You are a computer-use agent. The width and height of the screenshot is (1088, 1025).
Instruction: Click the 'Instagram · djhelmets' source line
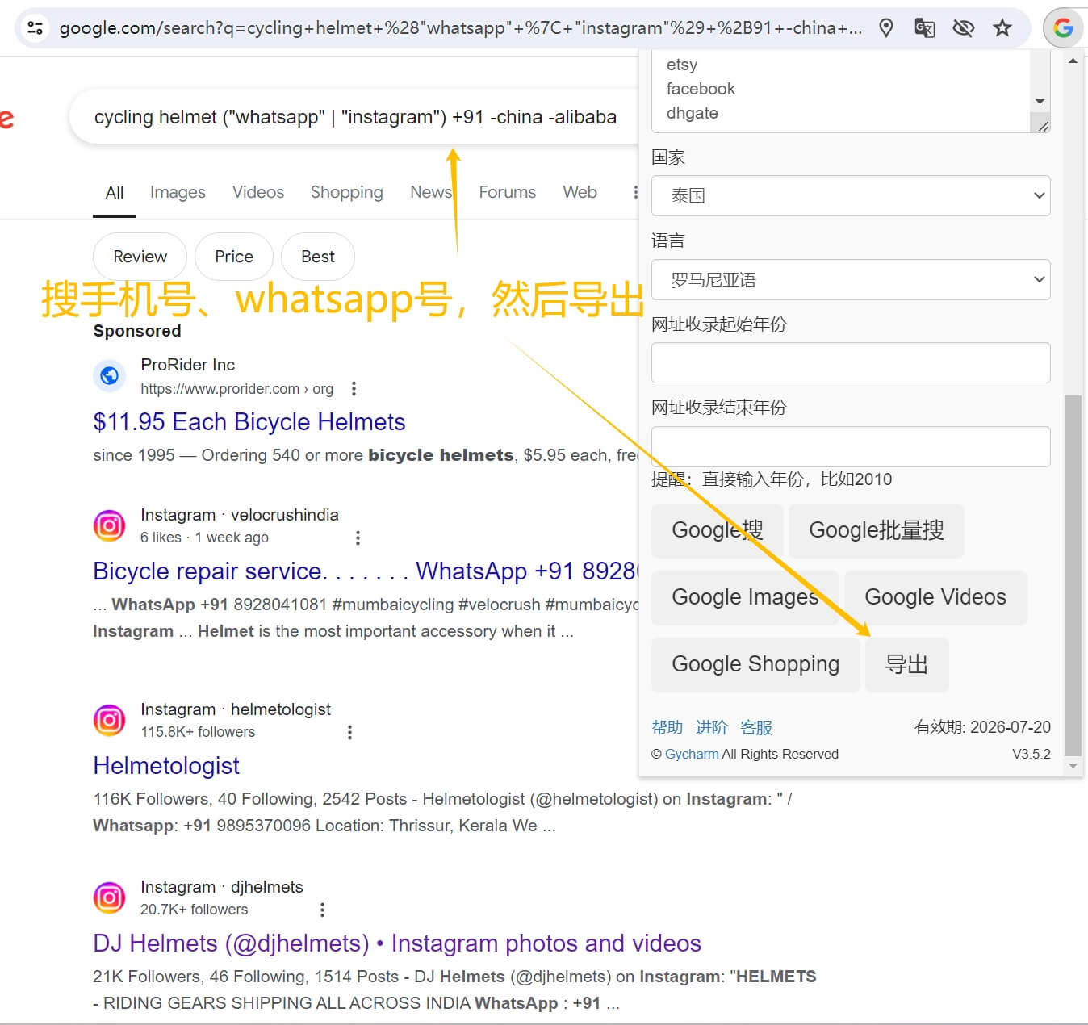coord(222,887)
